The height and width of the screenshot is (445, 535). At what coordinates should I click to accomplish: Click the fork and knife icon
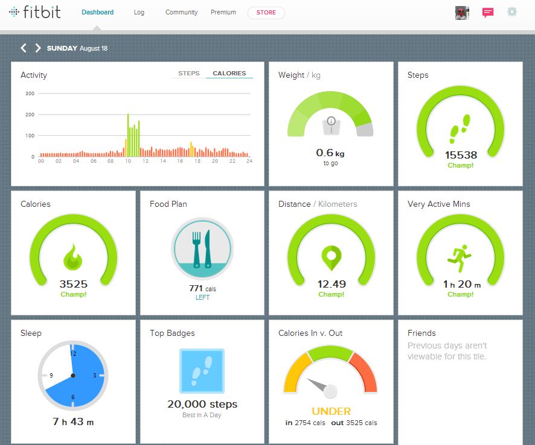pyautogui.click(x=202, y=248)
